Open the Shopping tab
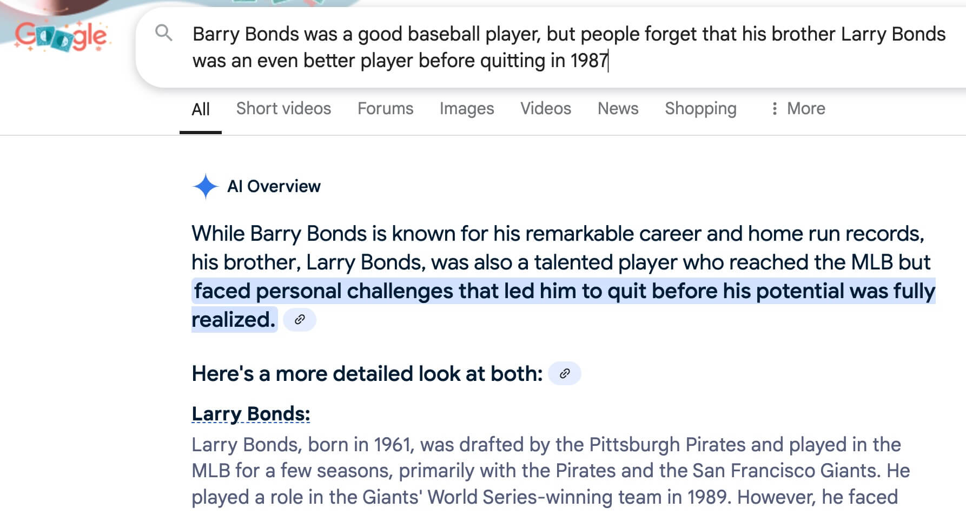 (700, 109)
